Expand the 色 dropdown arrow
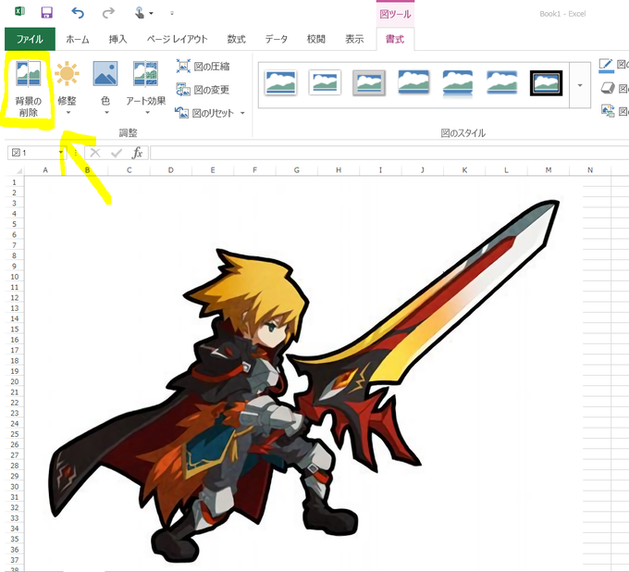This screenshot has height=572, width=629. coord(106,113)
